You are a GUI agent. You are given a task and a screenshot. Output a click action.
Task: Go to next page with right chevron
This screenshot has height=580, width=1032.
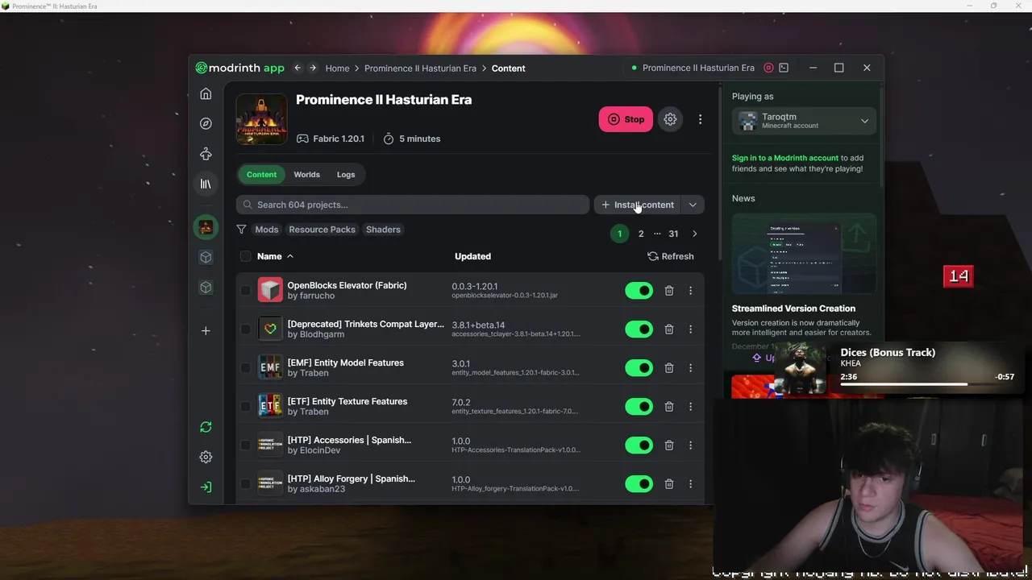(x=694, y=234)
